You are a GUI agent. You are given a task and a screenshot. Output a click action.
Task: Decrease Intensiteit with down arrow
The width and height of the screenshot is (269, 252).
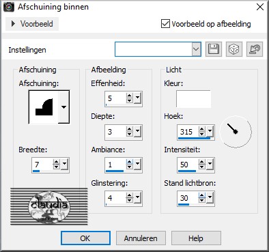pos(201,167)
